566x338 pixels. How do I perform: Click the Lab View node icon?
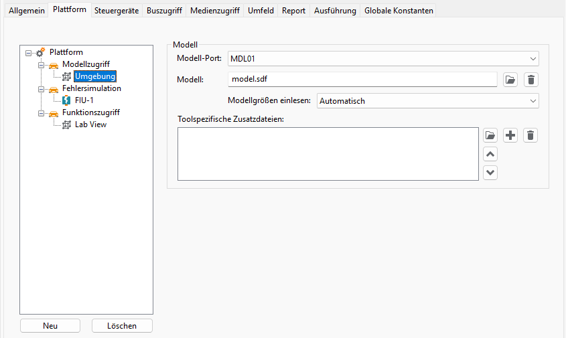tap(66, 124)
